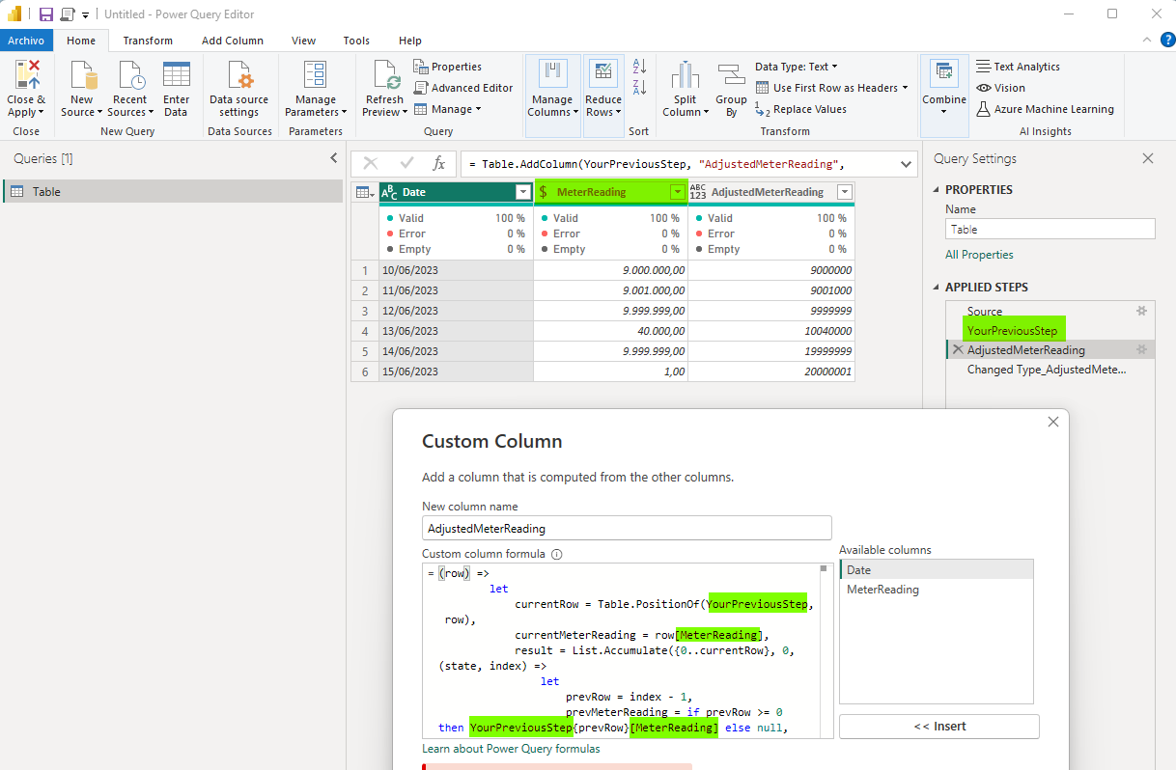Select the Table query
Screen dimensions: 1176x770
(173, 192)
